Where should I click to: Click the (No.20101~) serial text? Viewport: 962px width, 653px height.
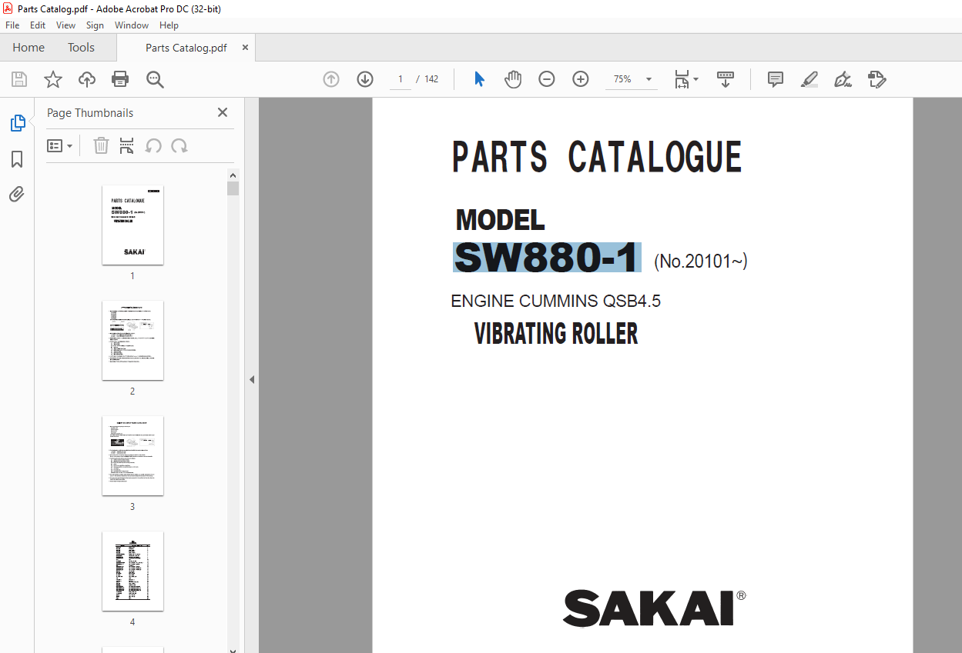tap(701, 262)
